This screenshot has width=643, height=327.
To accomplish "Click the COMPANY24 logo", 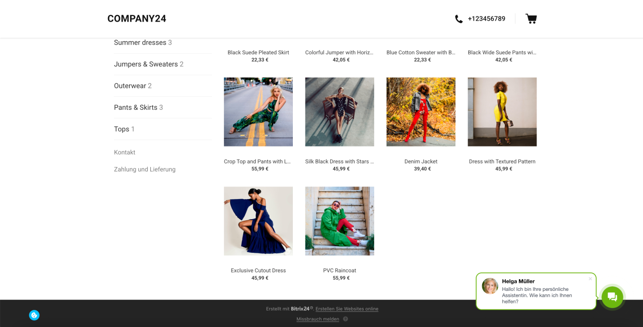I will pos(137,19).
